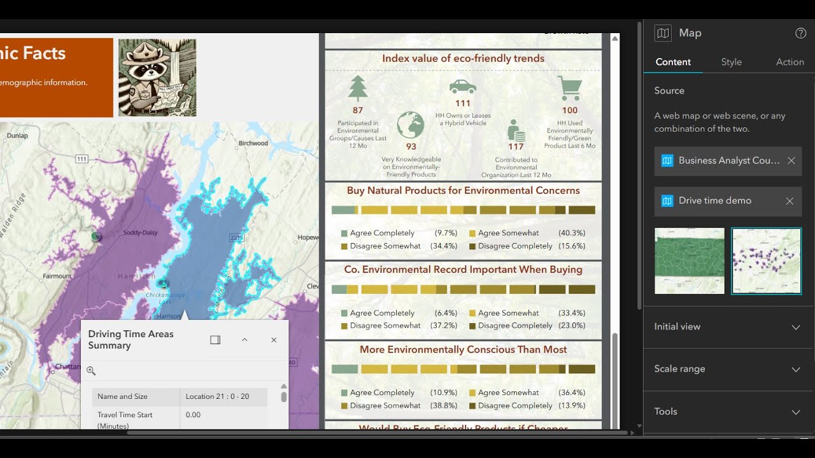This screenshot has height=458, width=815.
Task: Click Agree Somewhat (40.3%) legend swatch
Action: [472, 233]
